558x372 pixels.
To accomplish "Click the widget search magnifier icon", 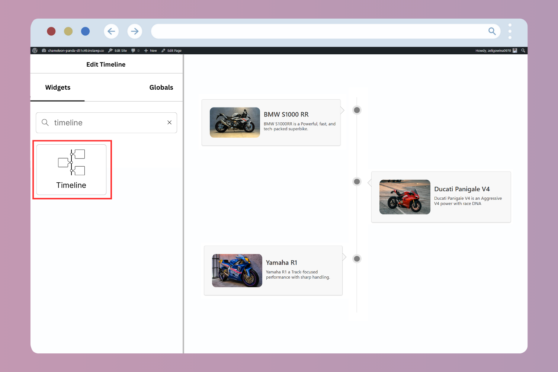I will [45, 122].
